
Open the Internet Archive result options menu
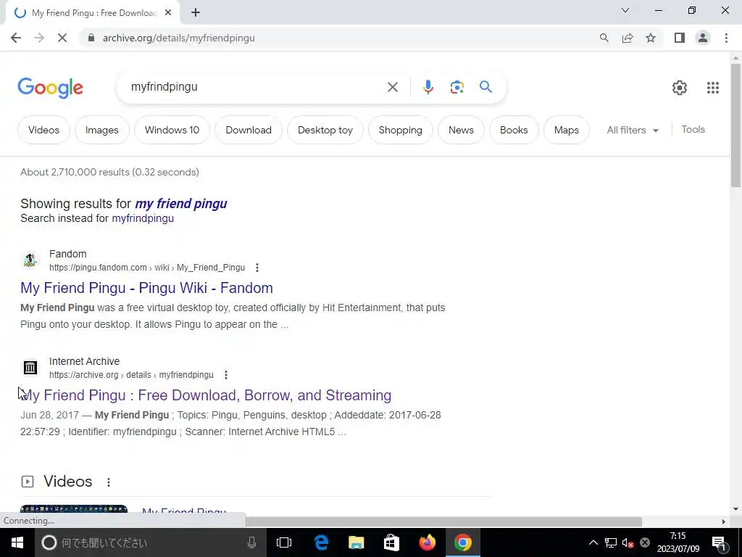[226, 375]
